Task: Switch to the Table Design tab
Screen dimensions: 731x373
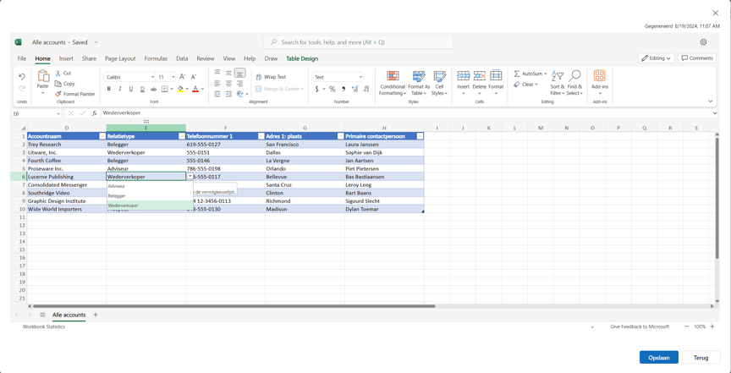Action: pyautogui.click(x=302, y=58)
